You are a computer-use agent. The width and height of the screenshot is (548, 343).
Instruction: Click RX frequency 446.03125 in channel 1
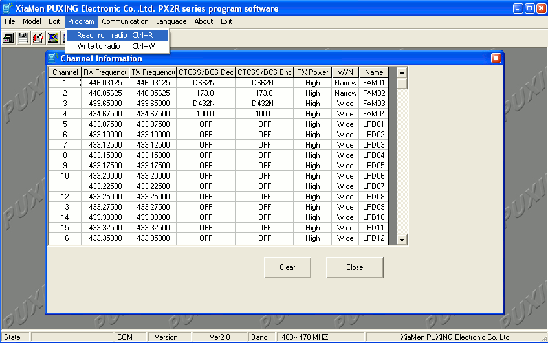[x=105, y=83]
